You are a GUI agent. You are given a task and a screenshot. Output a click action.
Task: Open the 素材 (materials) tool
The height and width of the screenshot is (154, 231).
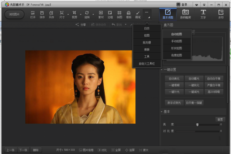click(101, 15)
